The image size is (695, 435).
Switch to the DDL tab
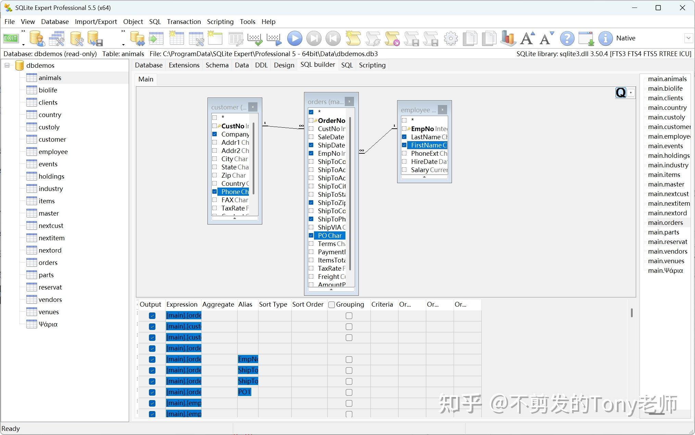tap(261, 65)
